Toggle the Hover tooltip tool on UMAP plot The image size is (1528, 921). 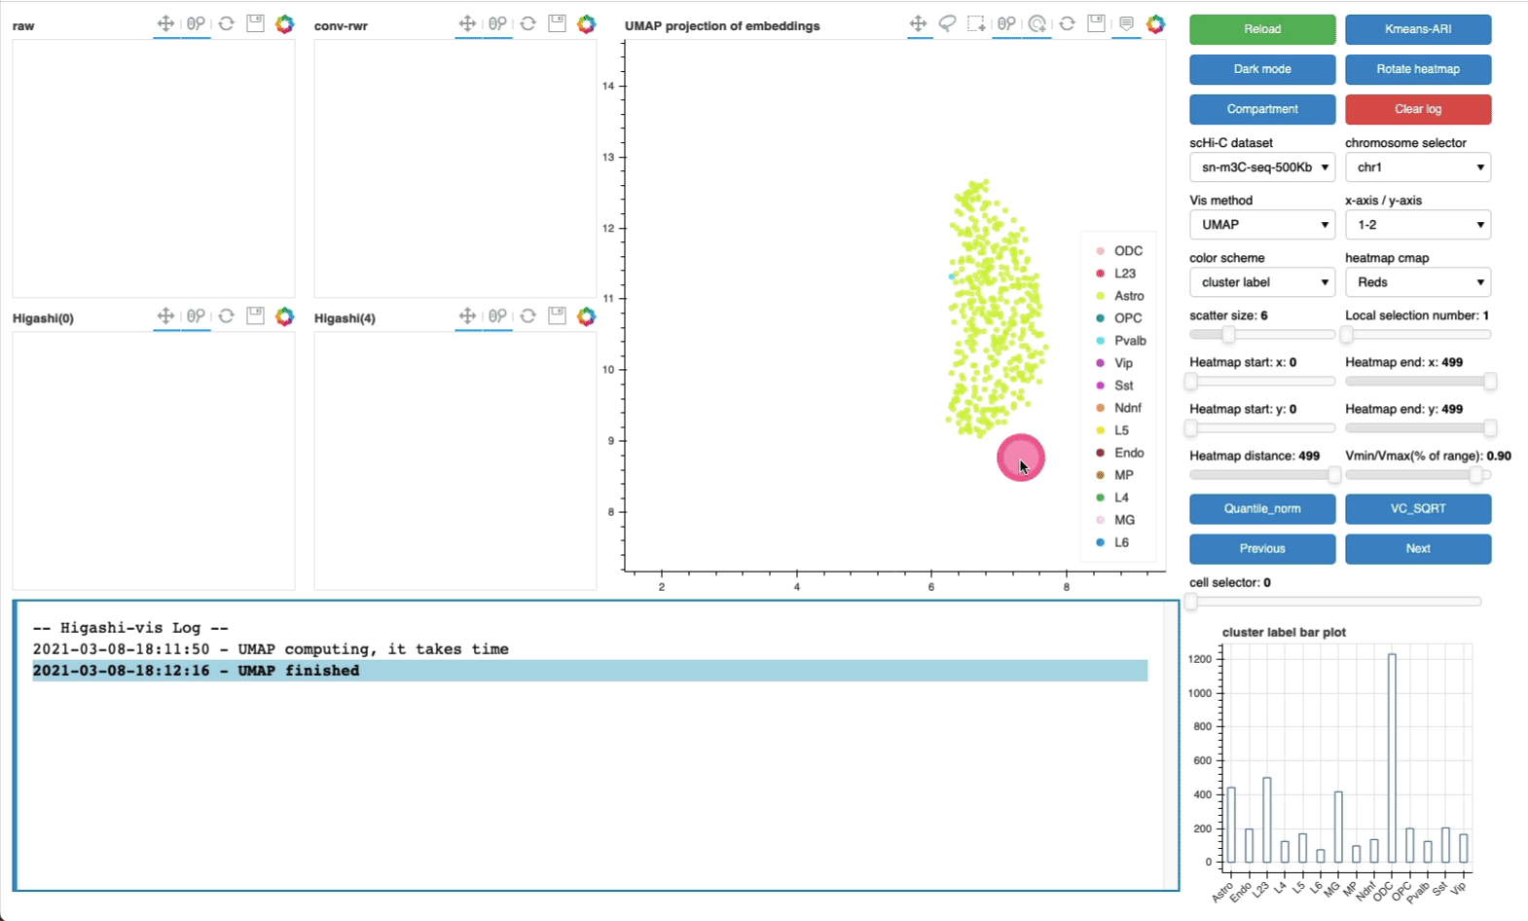[1126, 24]
